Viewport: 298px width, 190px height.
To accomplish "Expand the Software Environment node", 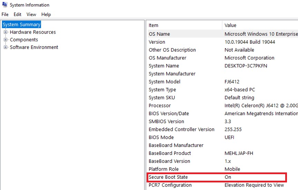I will tap(6, 47).
